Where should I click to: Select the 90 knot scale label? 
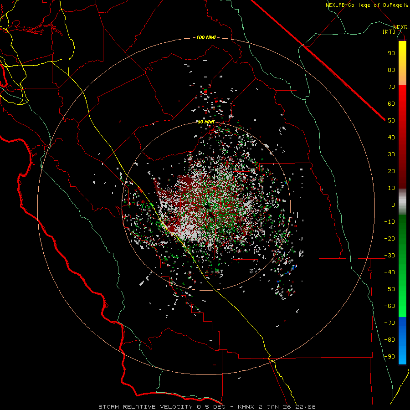(391, 53)
